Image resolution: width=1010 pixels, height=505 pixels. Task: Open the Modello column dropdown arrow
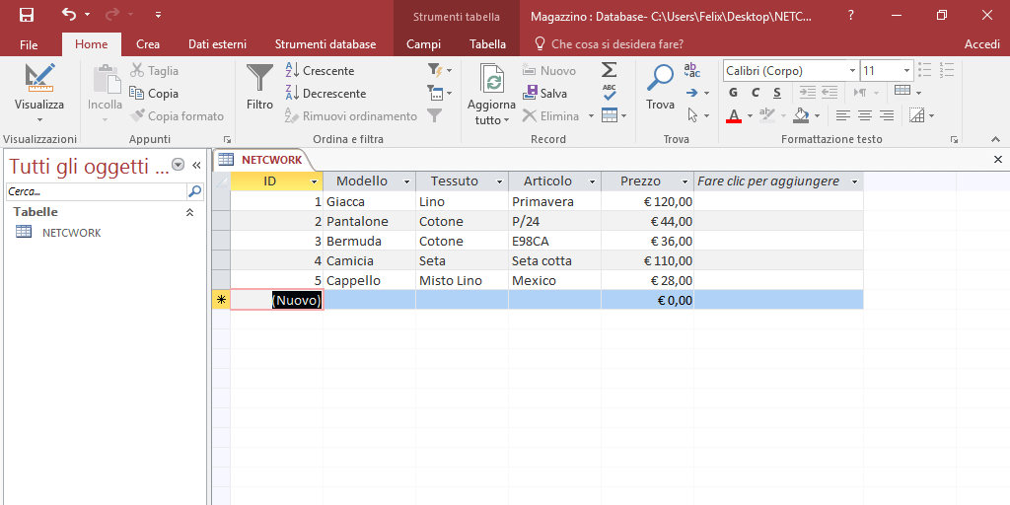tap(407, 182)
